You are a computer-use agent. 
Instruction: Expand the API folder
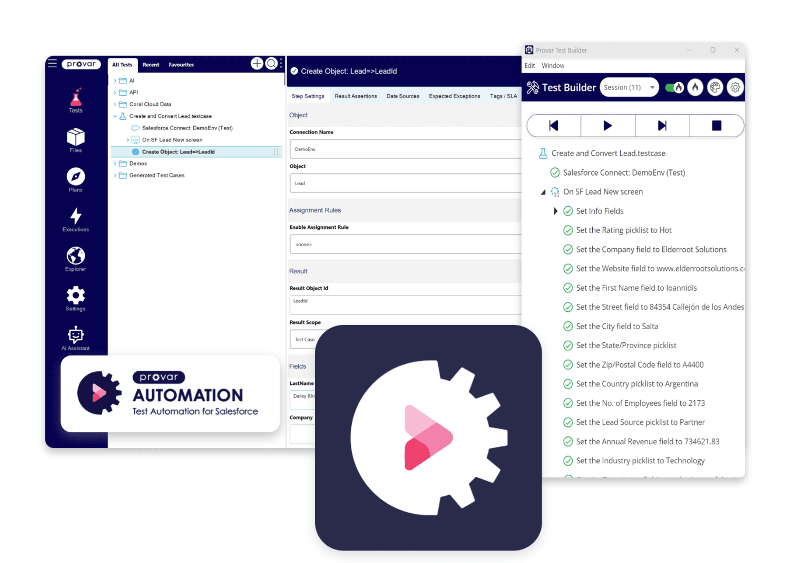[x=115, y=93]
